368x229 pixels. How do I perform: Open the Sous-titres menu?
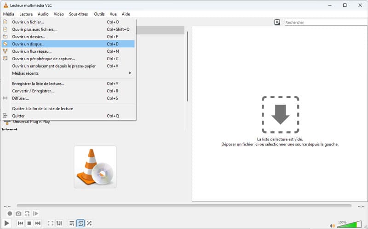point(78,14)
